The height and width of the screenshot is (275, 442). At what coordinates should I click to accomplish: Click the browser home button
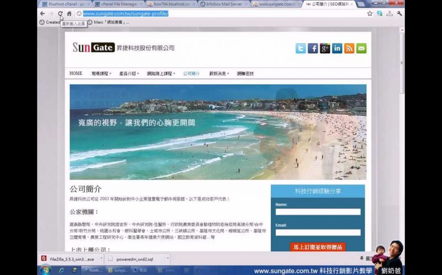coord(69,13)
